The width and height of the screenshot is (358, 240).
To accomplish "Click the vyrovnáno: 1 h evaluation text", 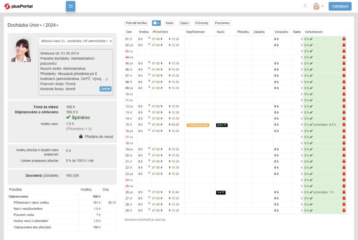I will pyautogui.click(x=323, y=192).
